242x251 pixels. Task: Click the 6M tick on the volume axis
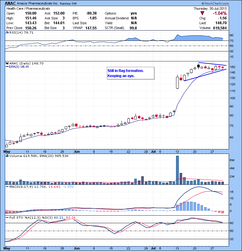click(232, 160)
